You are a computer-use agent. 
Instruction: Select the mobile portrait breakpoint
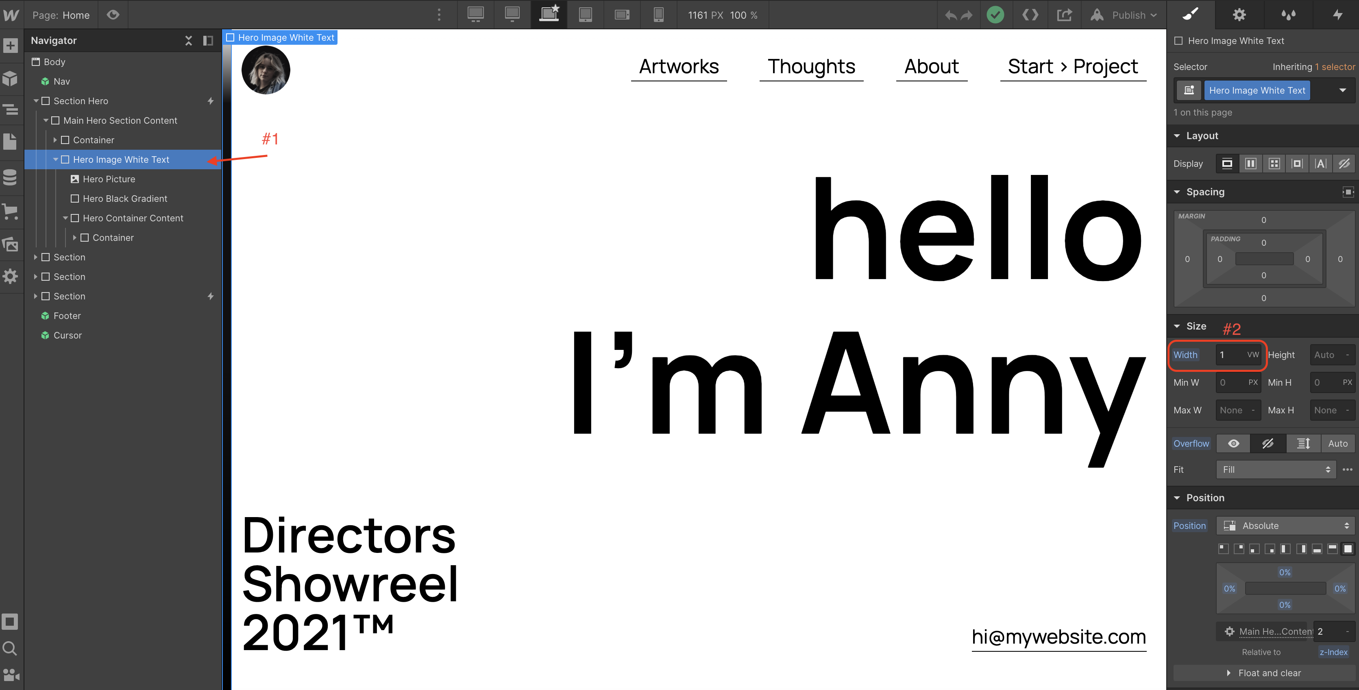(659, 14)
